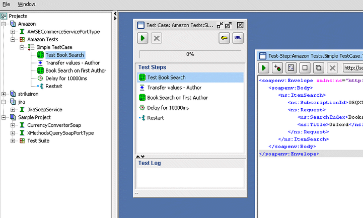Open the Window menu

point(26,4)
